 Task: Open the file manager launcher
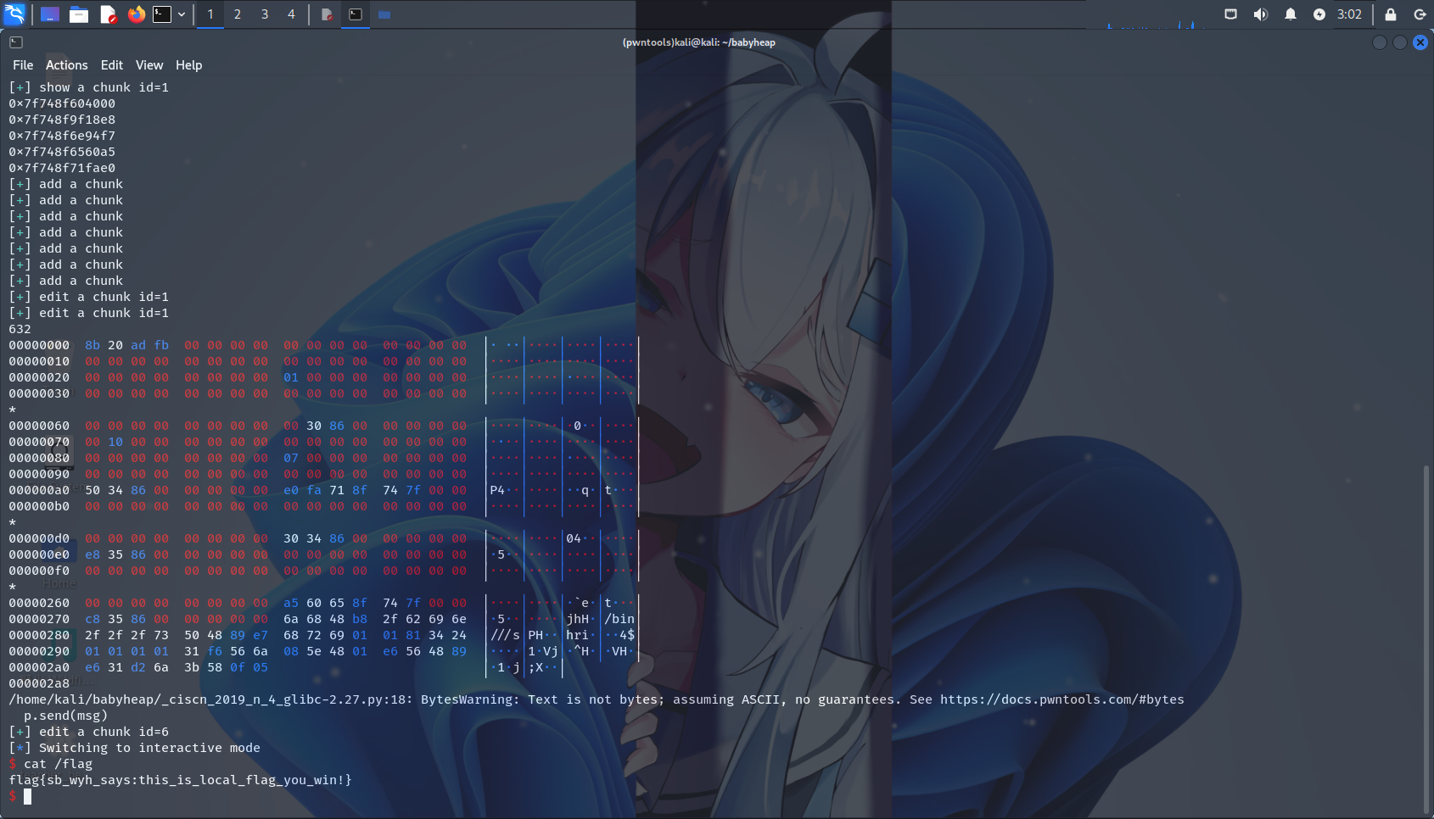(79, 14)
